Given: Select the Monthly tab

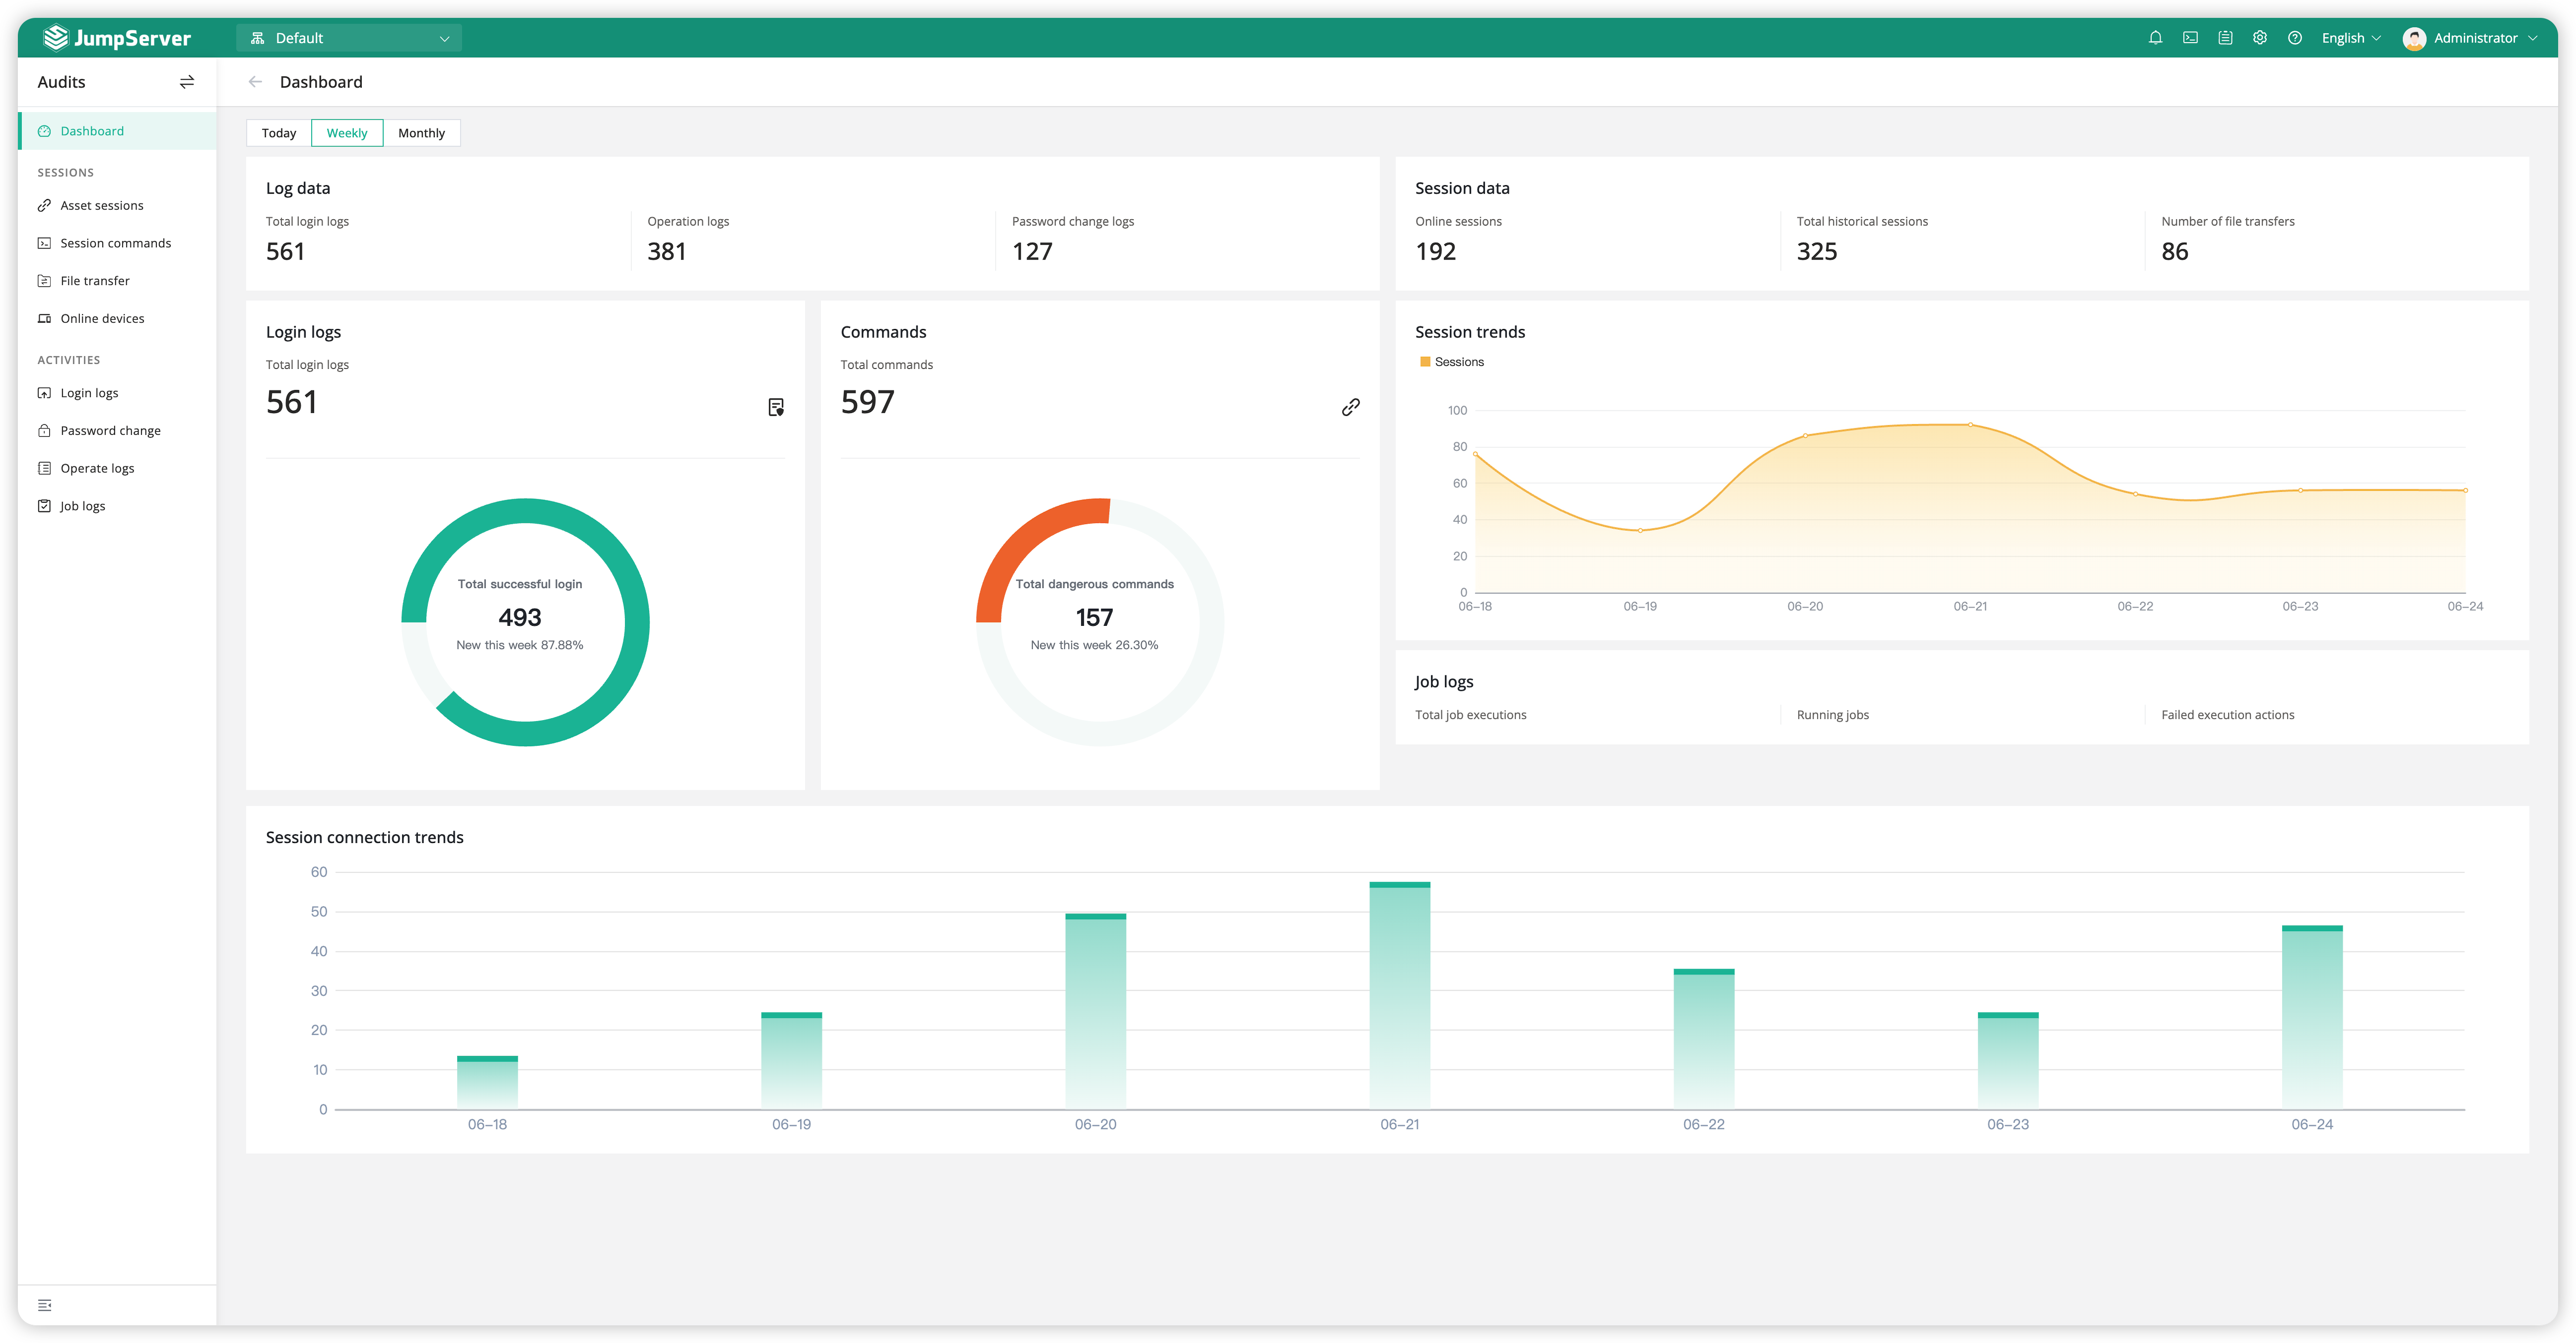Looking at the screenshot, I should (x=421, y=133).
